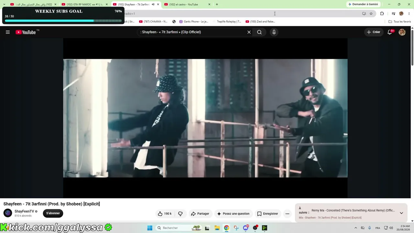Screen dimensions: 414x233
Task: Mute the Shayfeen tab audio icon
Action: [x=153, y=5]
